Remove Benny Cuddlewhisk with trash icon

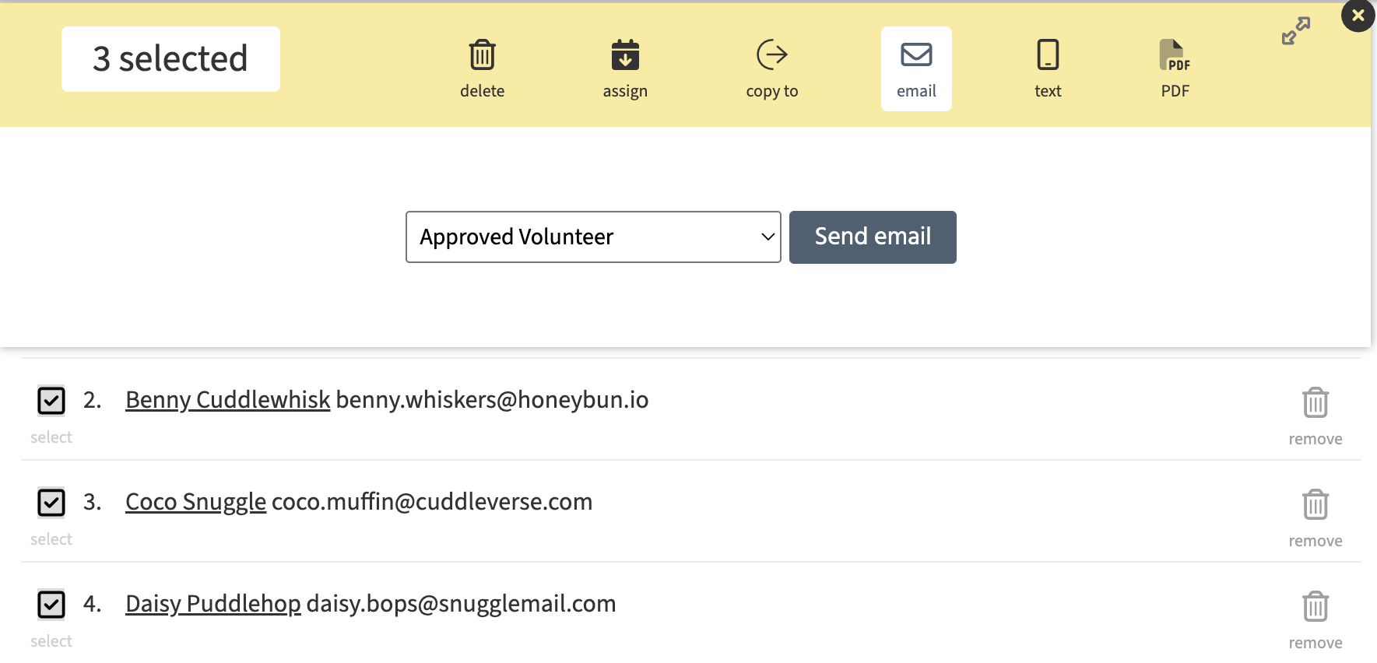pos(1316,402)
